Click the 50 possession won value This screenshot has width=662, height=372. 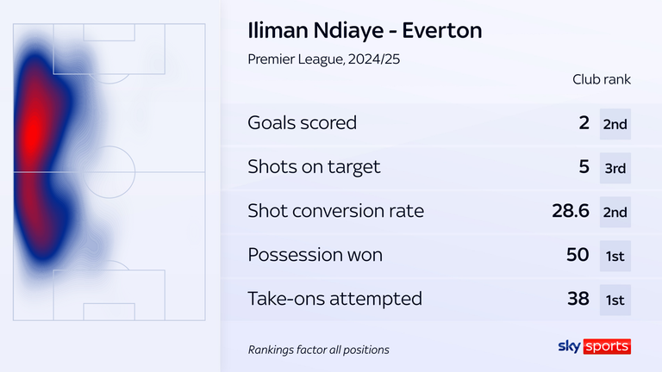coord(578,255)
